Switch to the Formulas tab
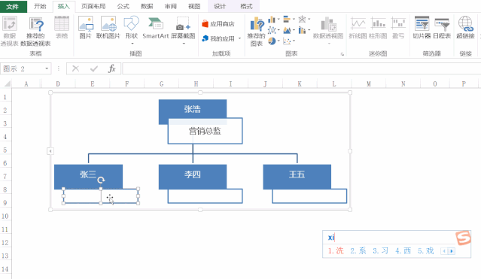The height and width of the screenshot is (279, 481). 123,7
